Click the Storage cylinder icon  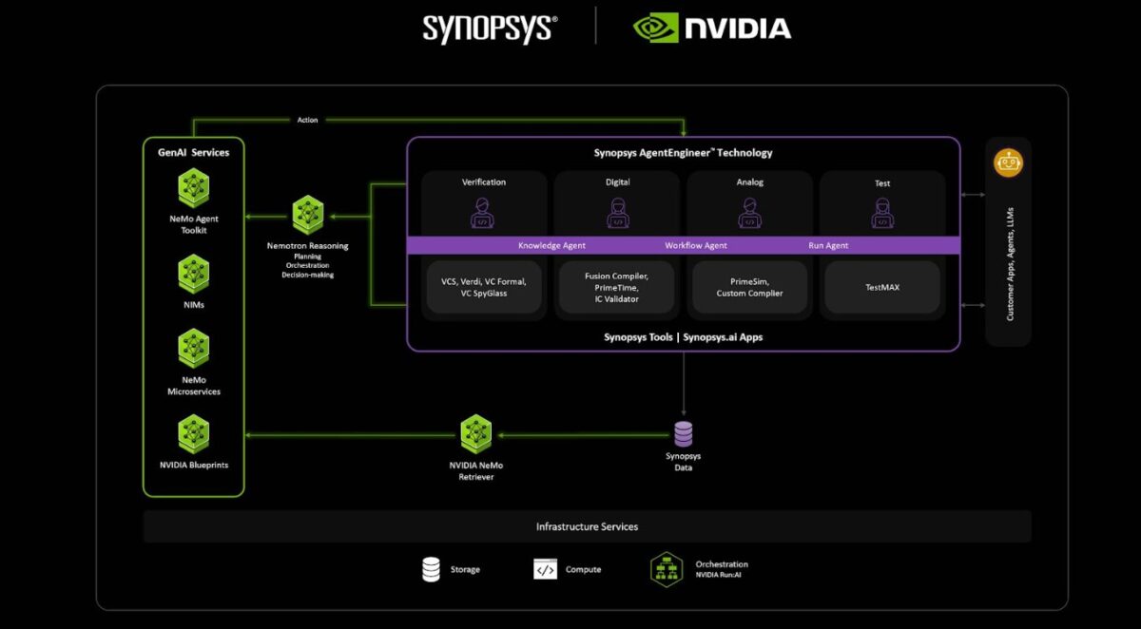430,568
